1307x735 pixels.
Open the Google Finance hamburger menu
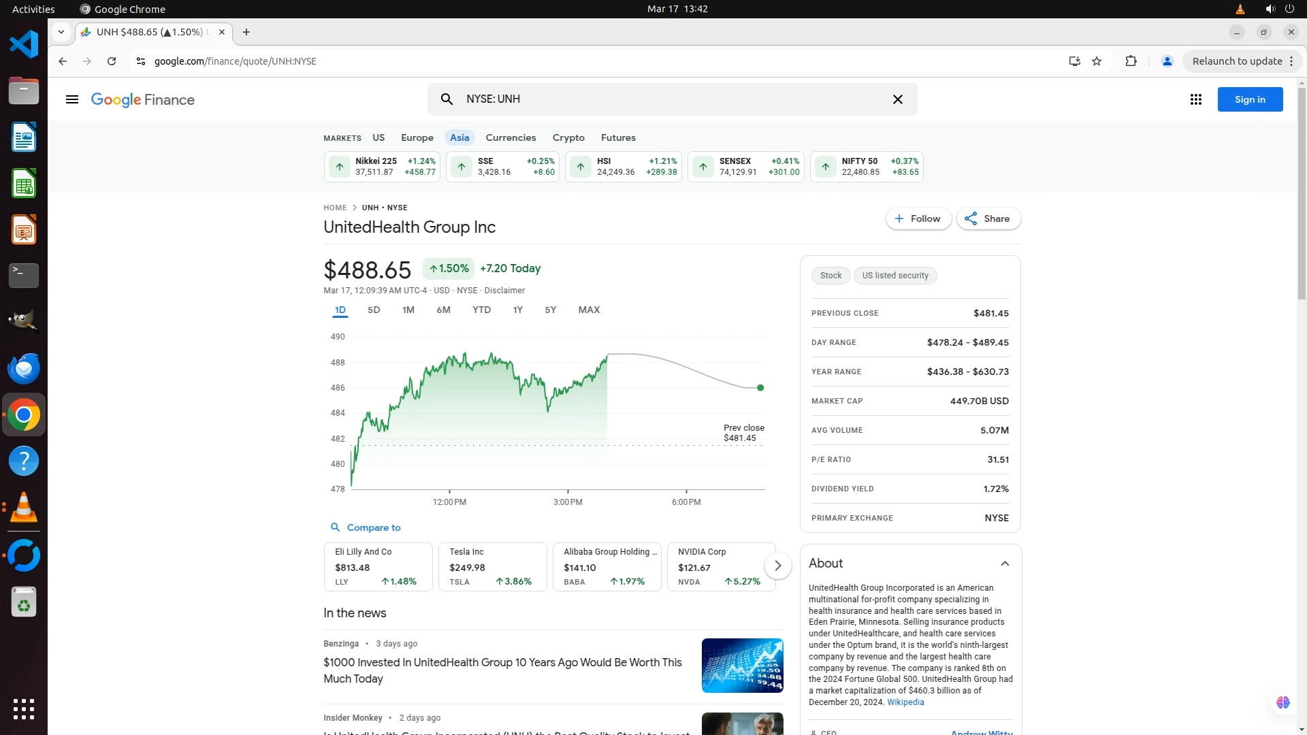click(72, 99)
